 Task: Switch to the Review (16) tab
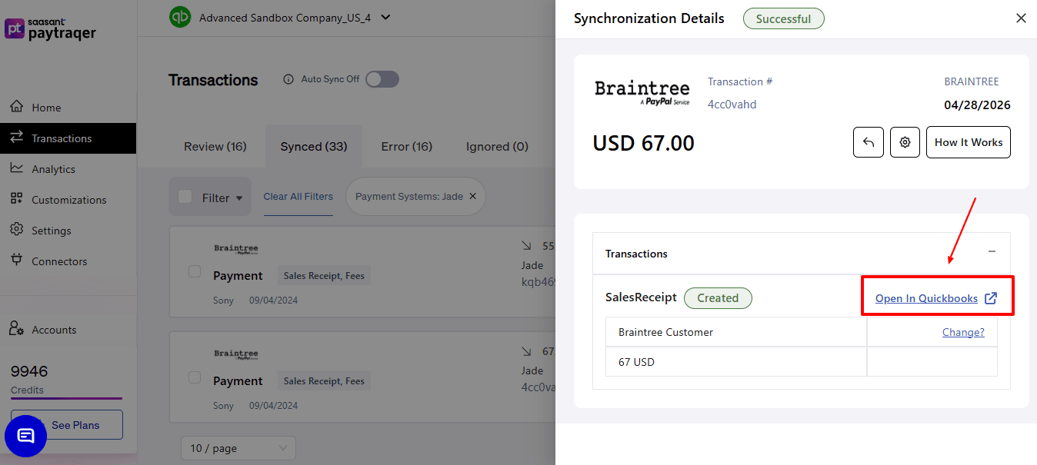(215, 146)
